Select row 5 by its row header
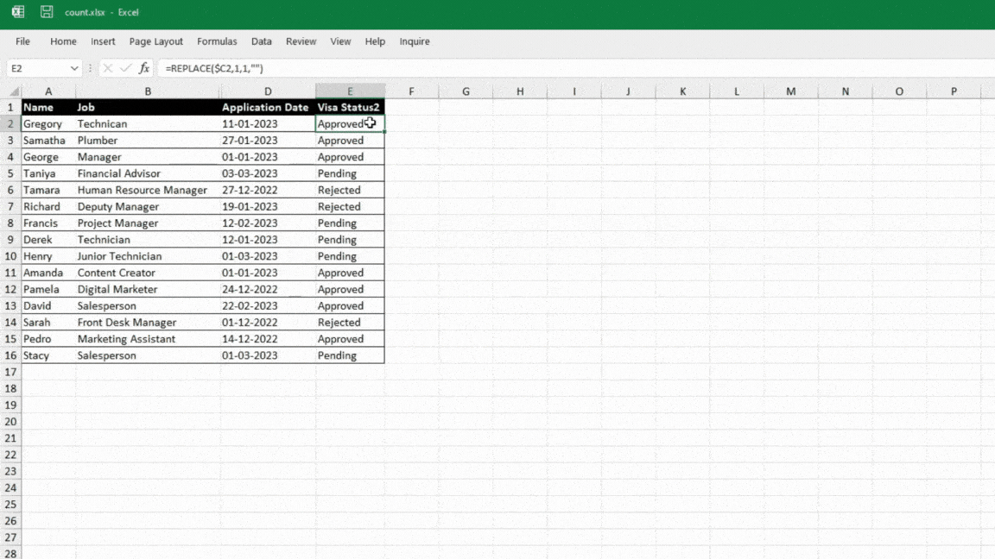 [x=10, y=173]
